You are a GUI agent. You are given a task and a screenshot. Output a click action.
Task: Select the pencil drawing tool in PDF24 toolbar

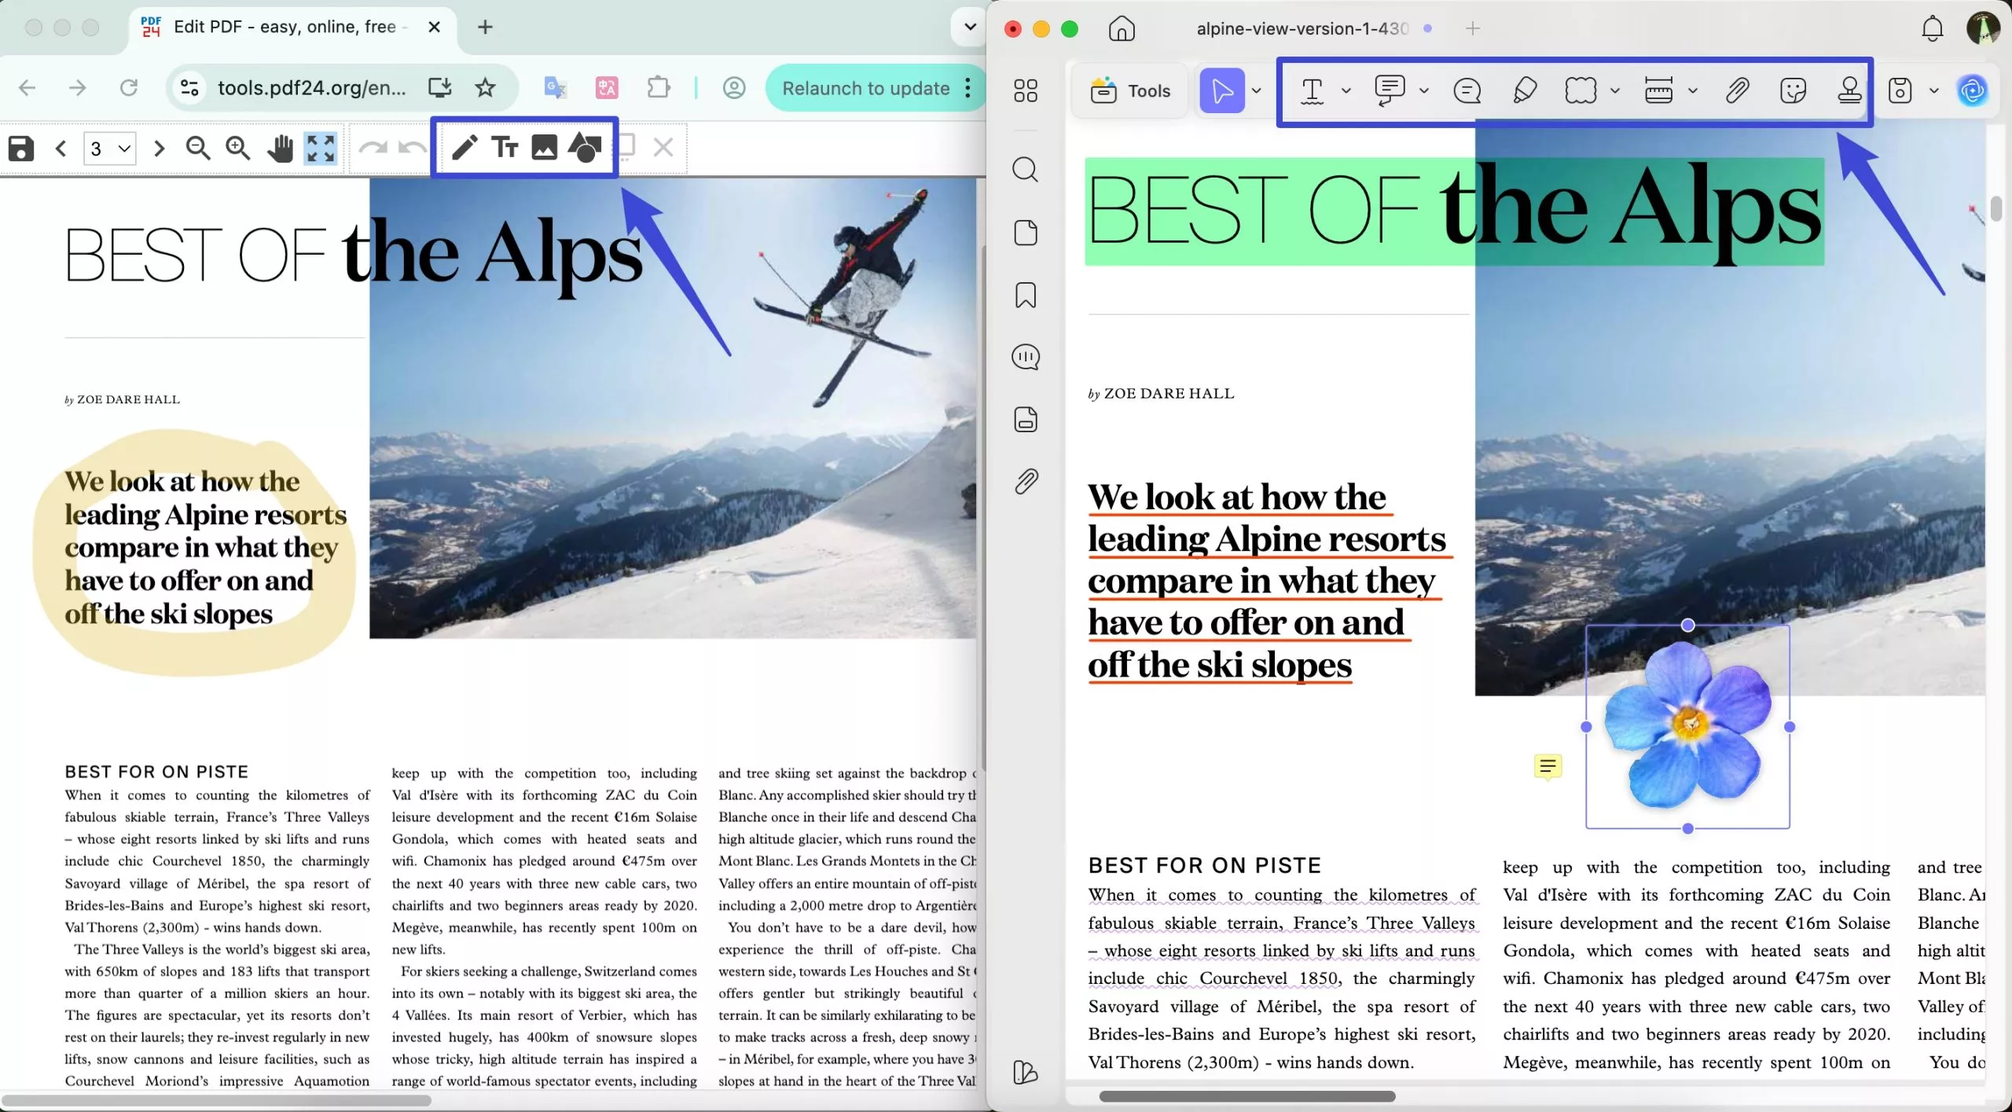click(466, 147)
